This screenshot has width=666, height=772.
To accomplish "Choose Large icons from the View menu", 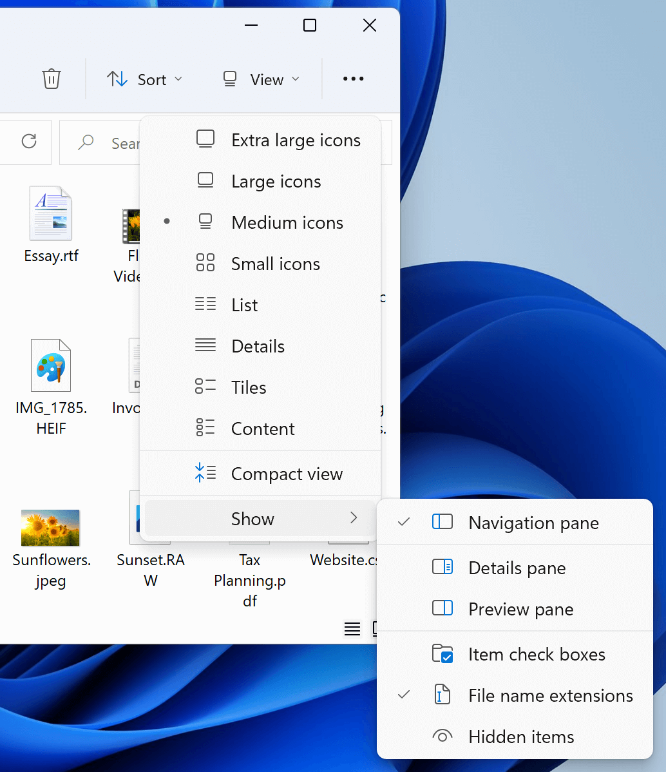I will [x=275, y=181].
